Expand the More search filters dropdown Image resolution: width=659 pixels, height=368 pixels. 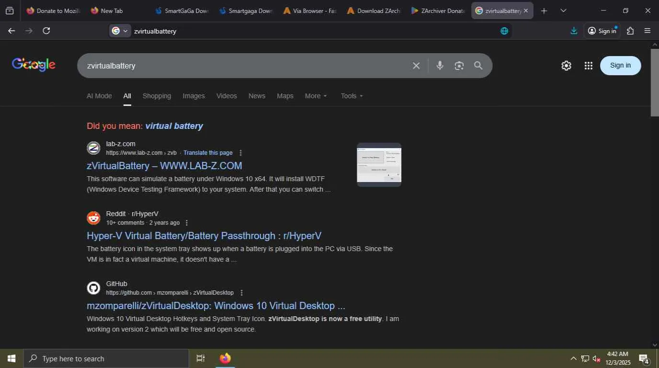coord(316,96)
